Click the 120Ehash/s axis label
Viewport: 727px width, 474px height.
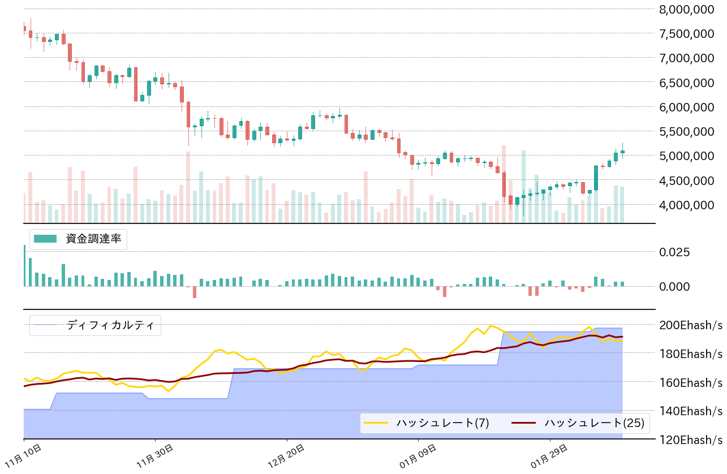(x=691, y=439)
